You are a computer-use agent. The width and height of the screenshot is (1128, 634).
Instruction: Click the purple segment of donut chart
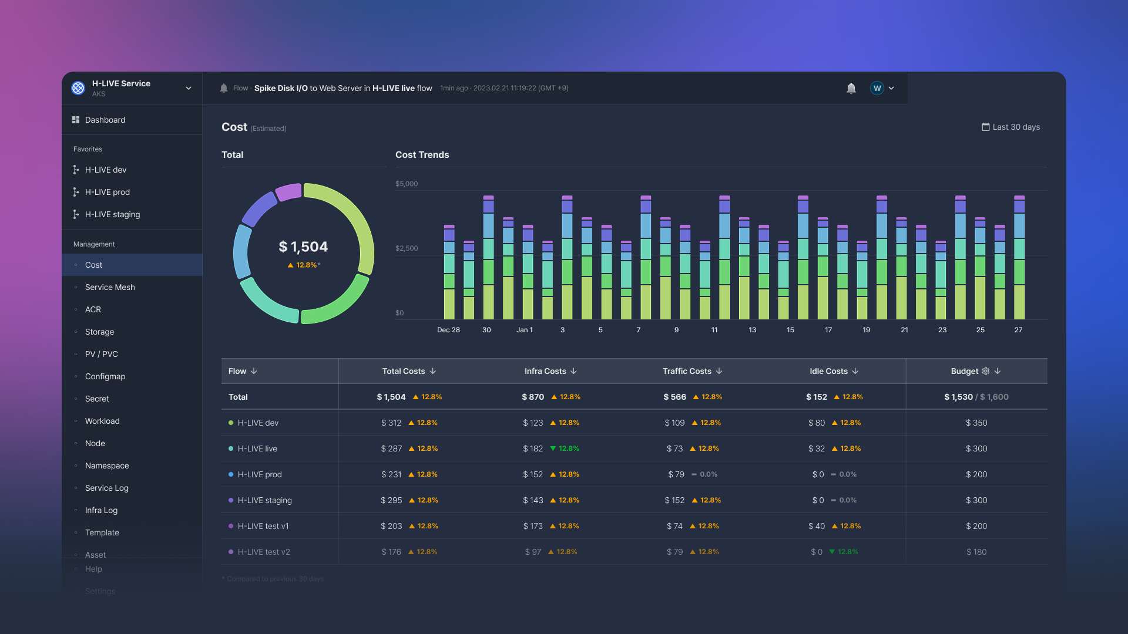click(288, 192)
